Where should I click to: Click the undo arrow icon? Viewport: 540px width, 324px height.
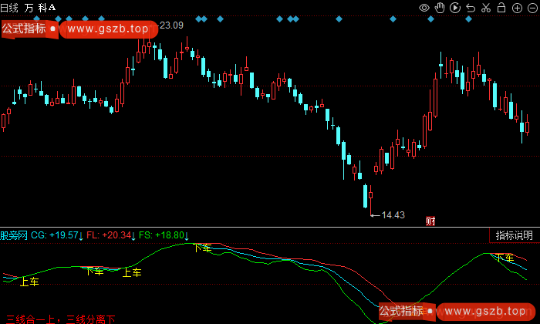(x=470, y=8)
